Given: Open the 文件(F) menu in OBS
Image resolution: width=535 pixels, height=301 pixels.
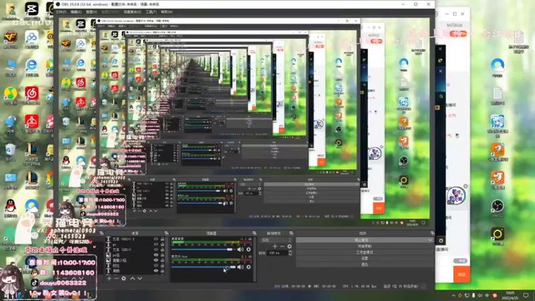Looking at the screenshot, I should pyautogui.click(x=61, y=12).
